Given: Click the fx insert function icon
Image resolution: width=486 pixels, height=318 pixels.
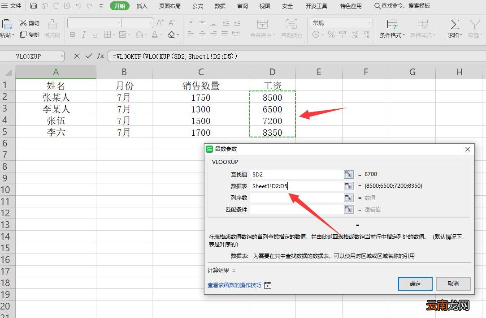Looking at the screenshot, I should [x=100, y=56].
